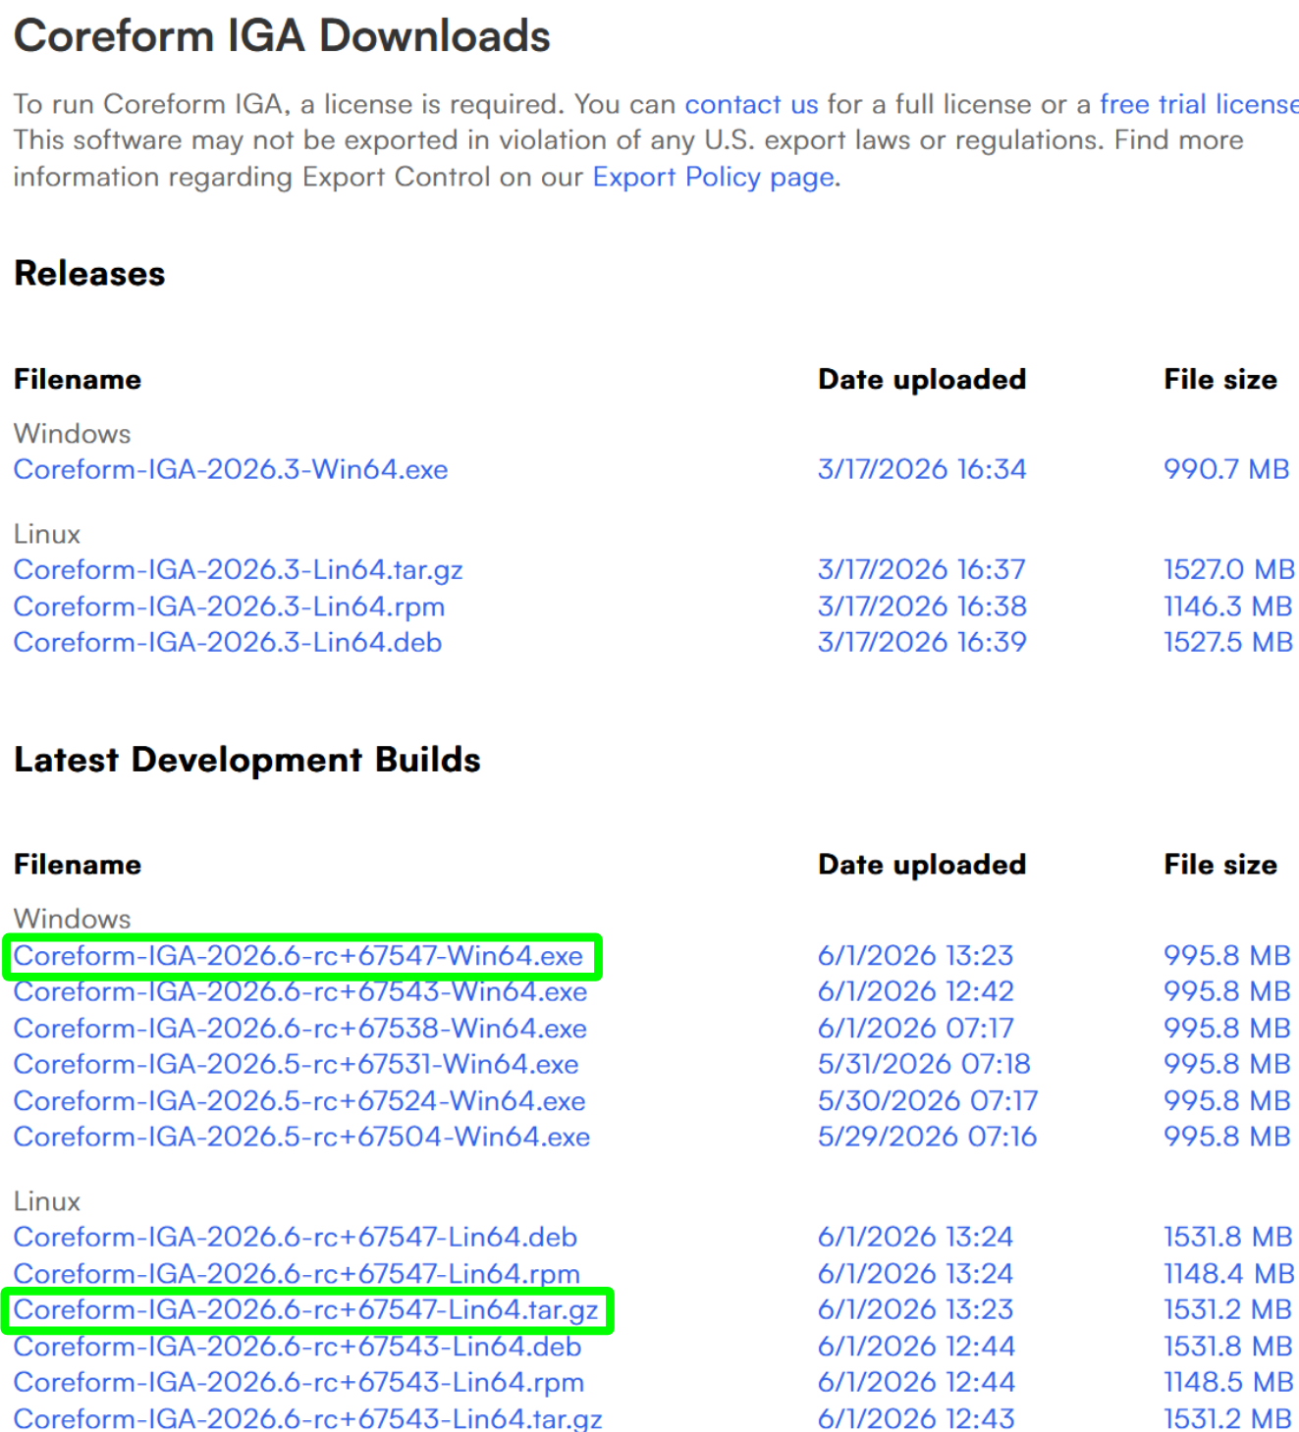Image resolution: width=1299 pixels, height=1432 pixels.
Task: Select the date 5/30/2026 07:17
Action: pos(928,1101)
